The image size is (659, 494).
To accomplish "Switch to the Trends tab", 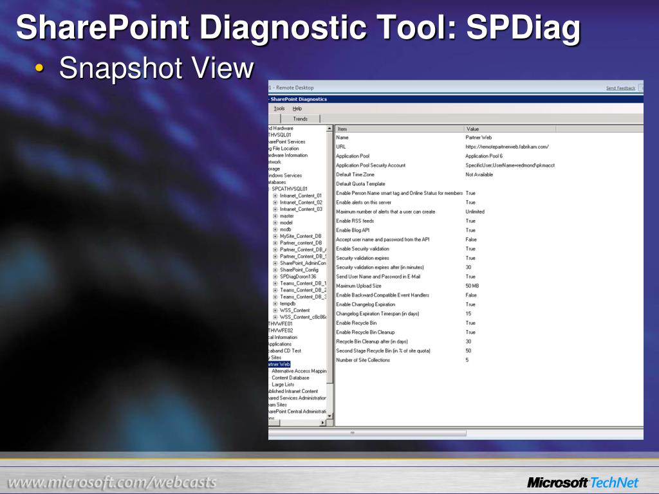I will pyautogui.click(x=300, y=119).
